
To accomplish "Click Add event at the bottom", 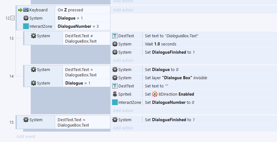I will click(x=26, y=136).
